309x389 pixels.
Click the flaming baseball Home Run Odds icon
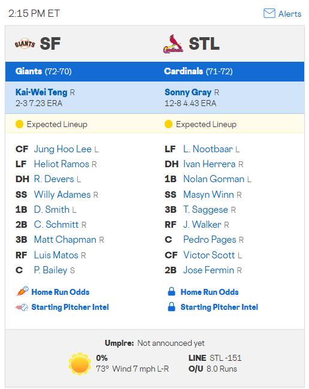coord(22,291)
